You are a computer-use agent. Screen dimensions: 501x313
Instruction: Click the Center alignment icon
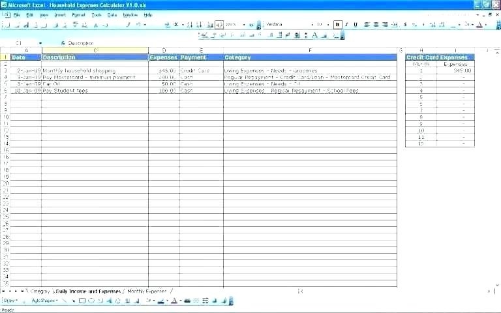(376, 25)
